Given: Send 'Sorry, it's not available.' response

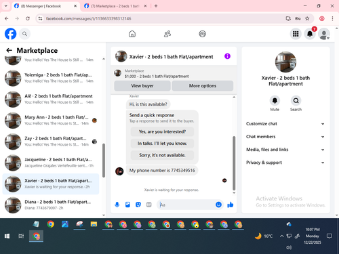Looking at the screenshot, I should pos(162,155).
